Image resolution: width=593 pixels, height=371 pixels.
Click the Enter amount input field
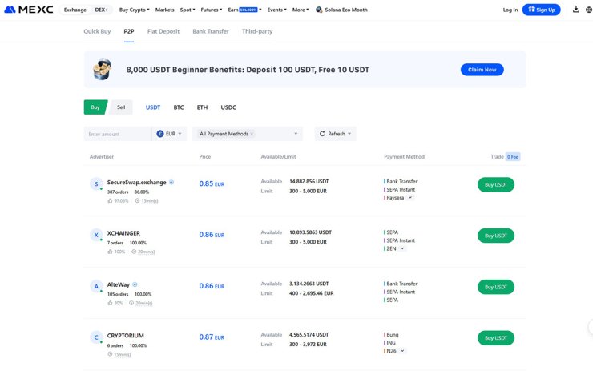pyautogui.click(x=118, y=134)
